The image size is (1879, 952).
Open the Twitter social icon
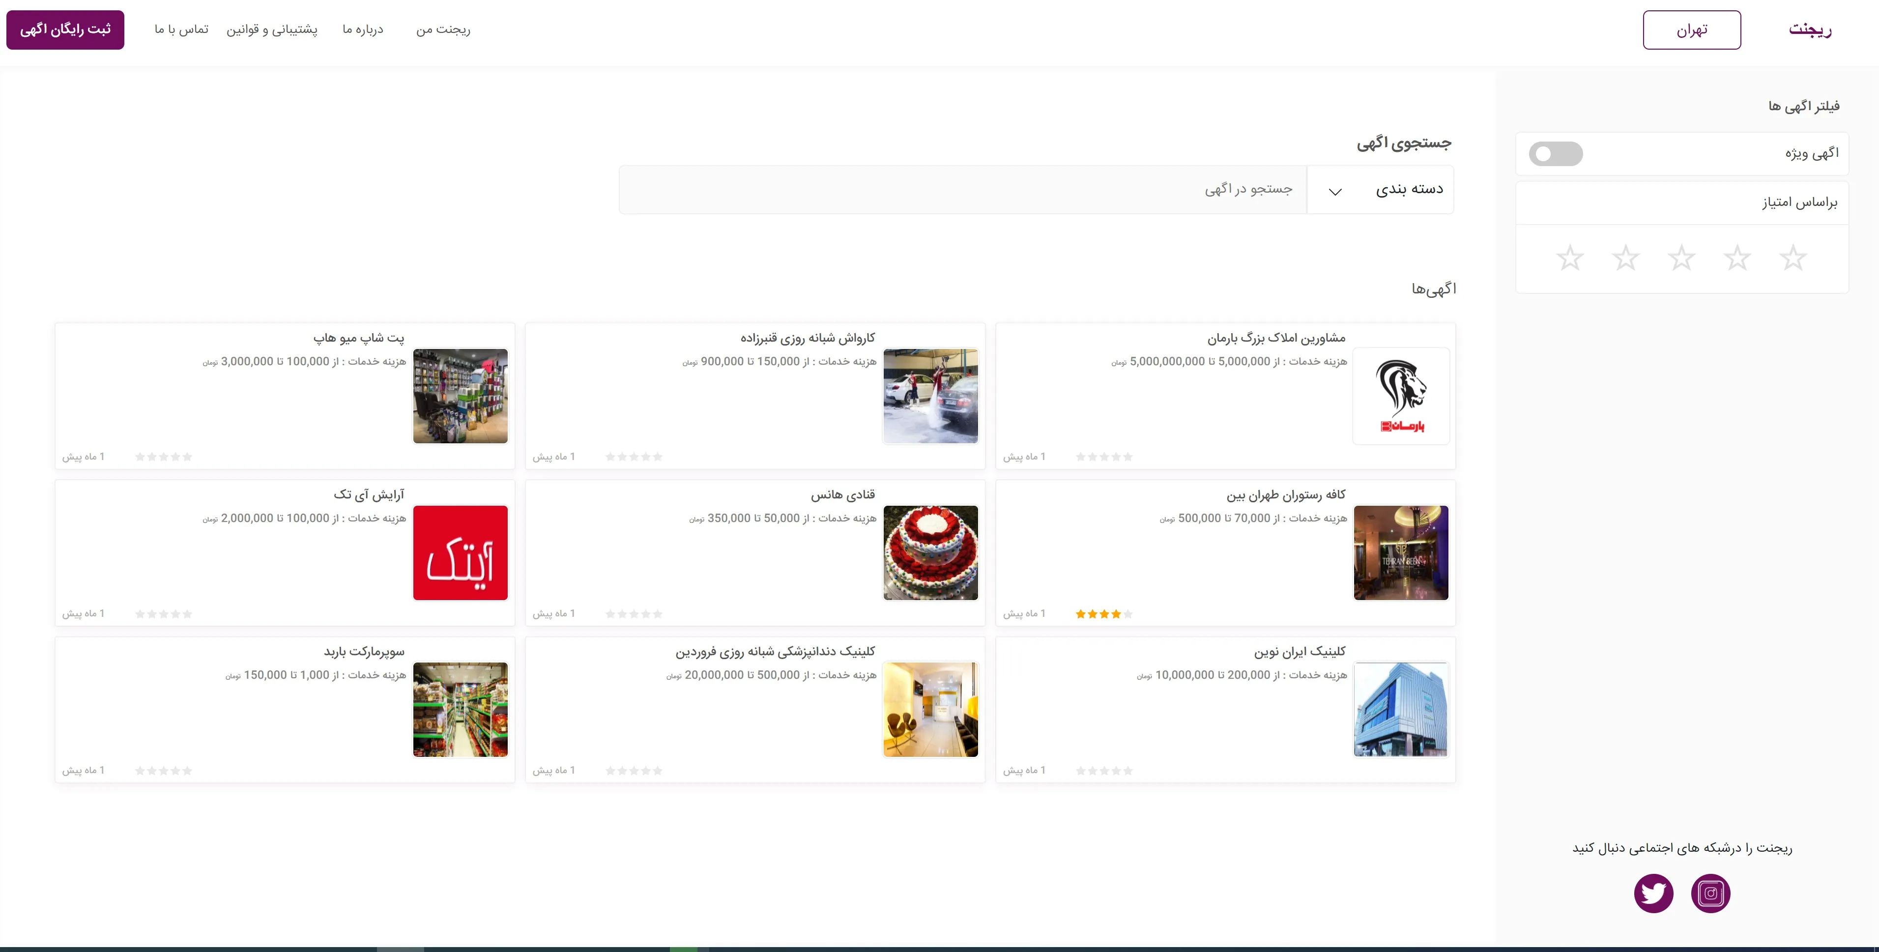click(x=1653, y=893)
